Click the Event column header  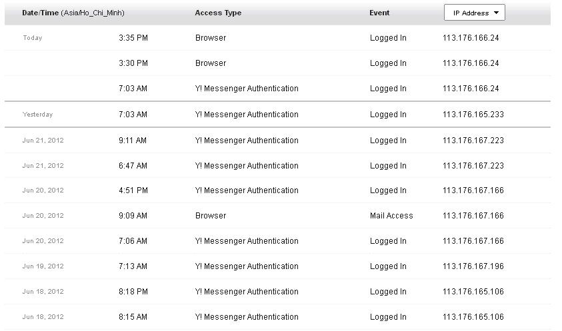click(x=379, y=13)
